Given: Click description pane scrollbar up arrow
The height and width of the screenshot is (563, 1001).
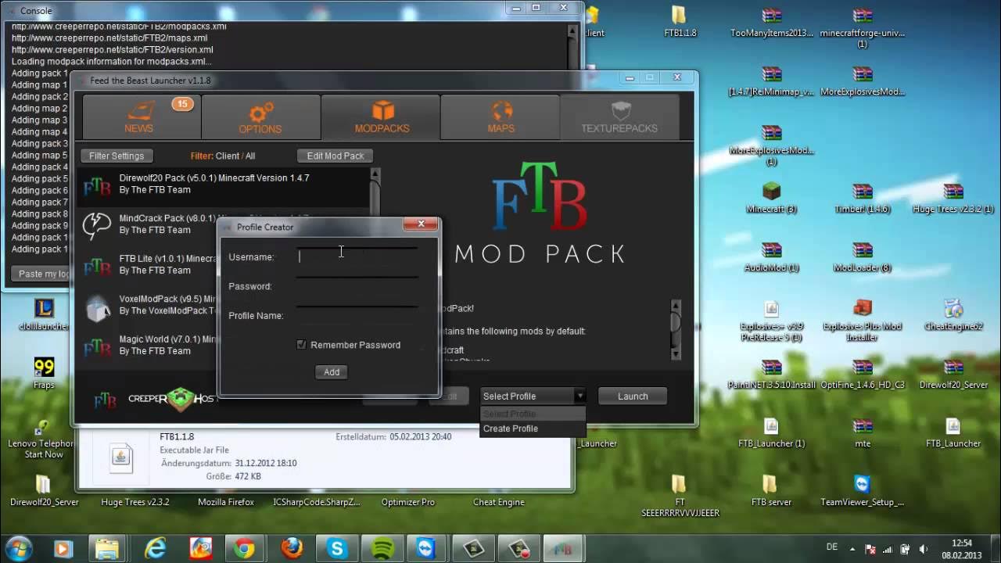Looking at the screenshot, I should click(676, 306).
